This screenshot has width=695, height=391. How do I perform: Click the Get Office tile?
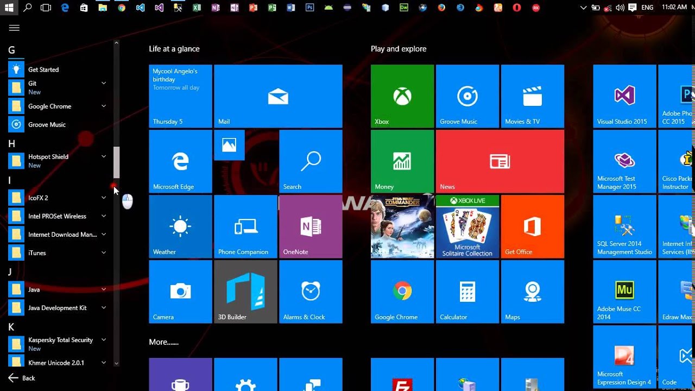(x=533, y=226)
